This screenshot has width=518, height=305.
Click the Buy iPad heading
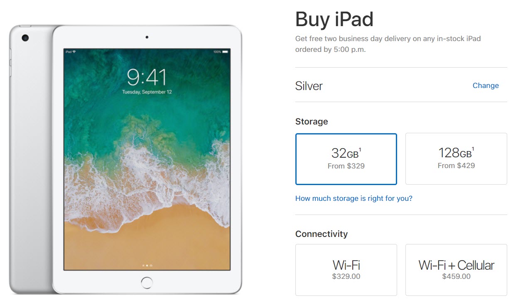(334, 20)
